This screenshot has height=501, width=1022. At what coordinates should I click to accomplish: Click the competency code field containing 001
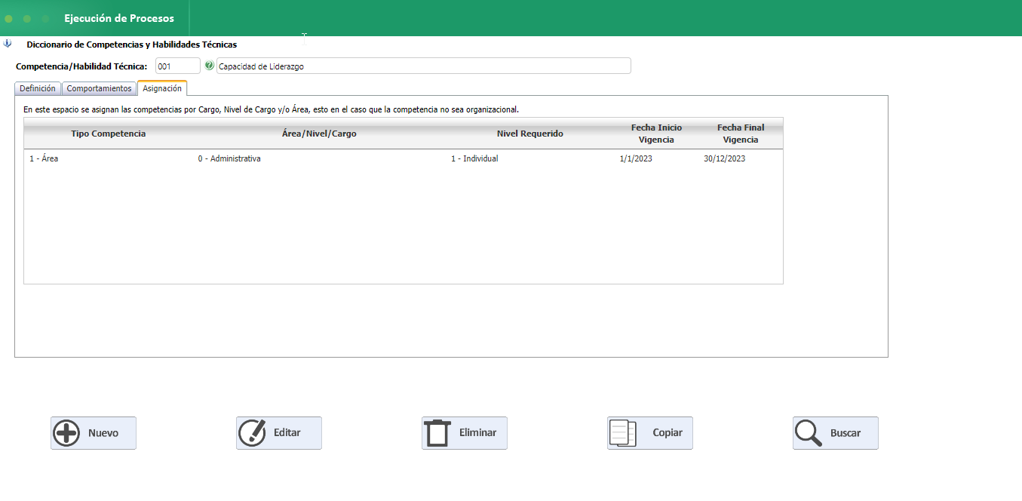pyautogui.click(x=177, y=66)
